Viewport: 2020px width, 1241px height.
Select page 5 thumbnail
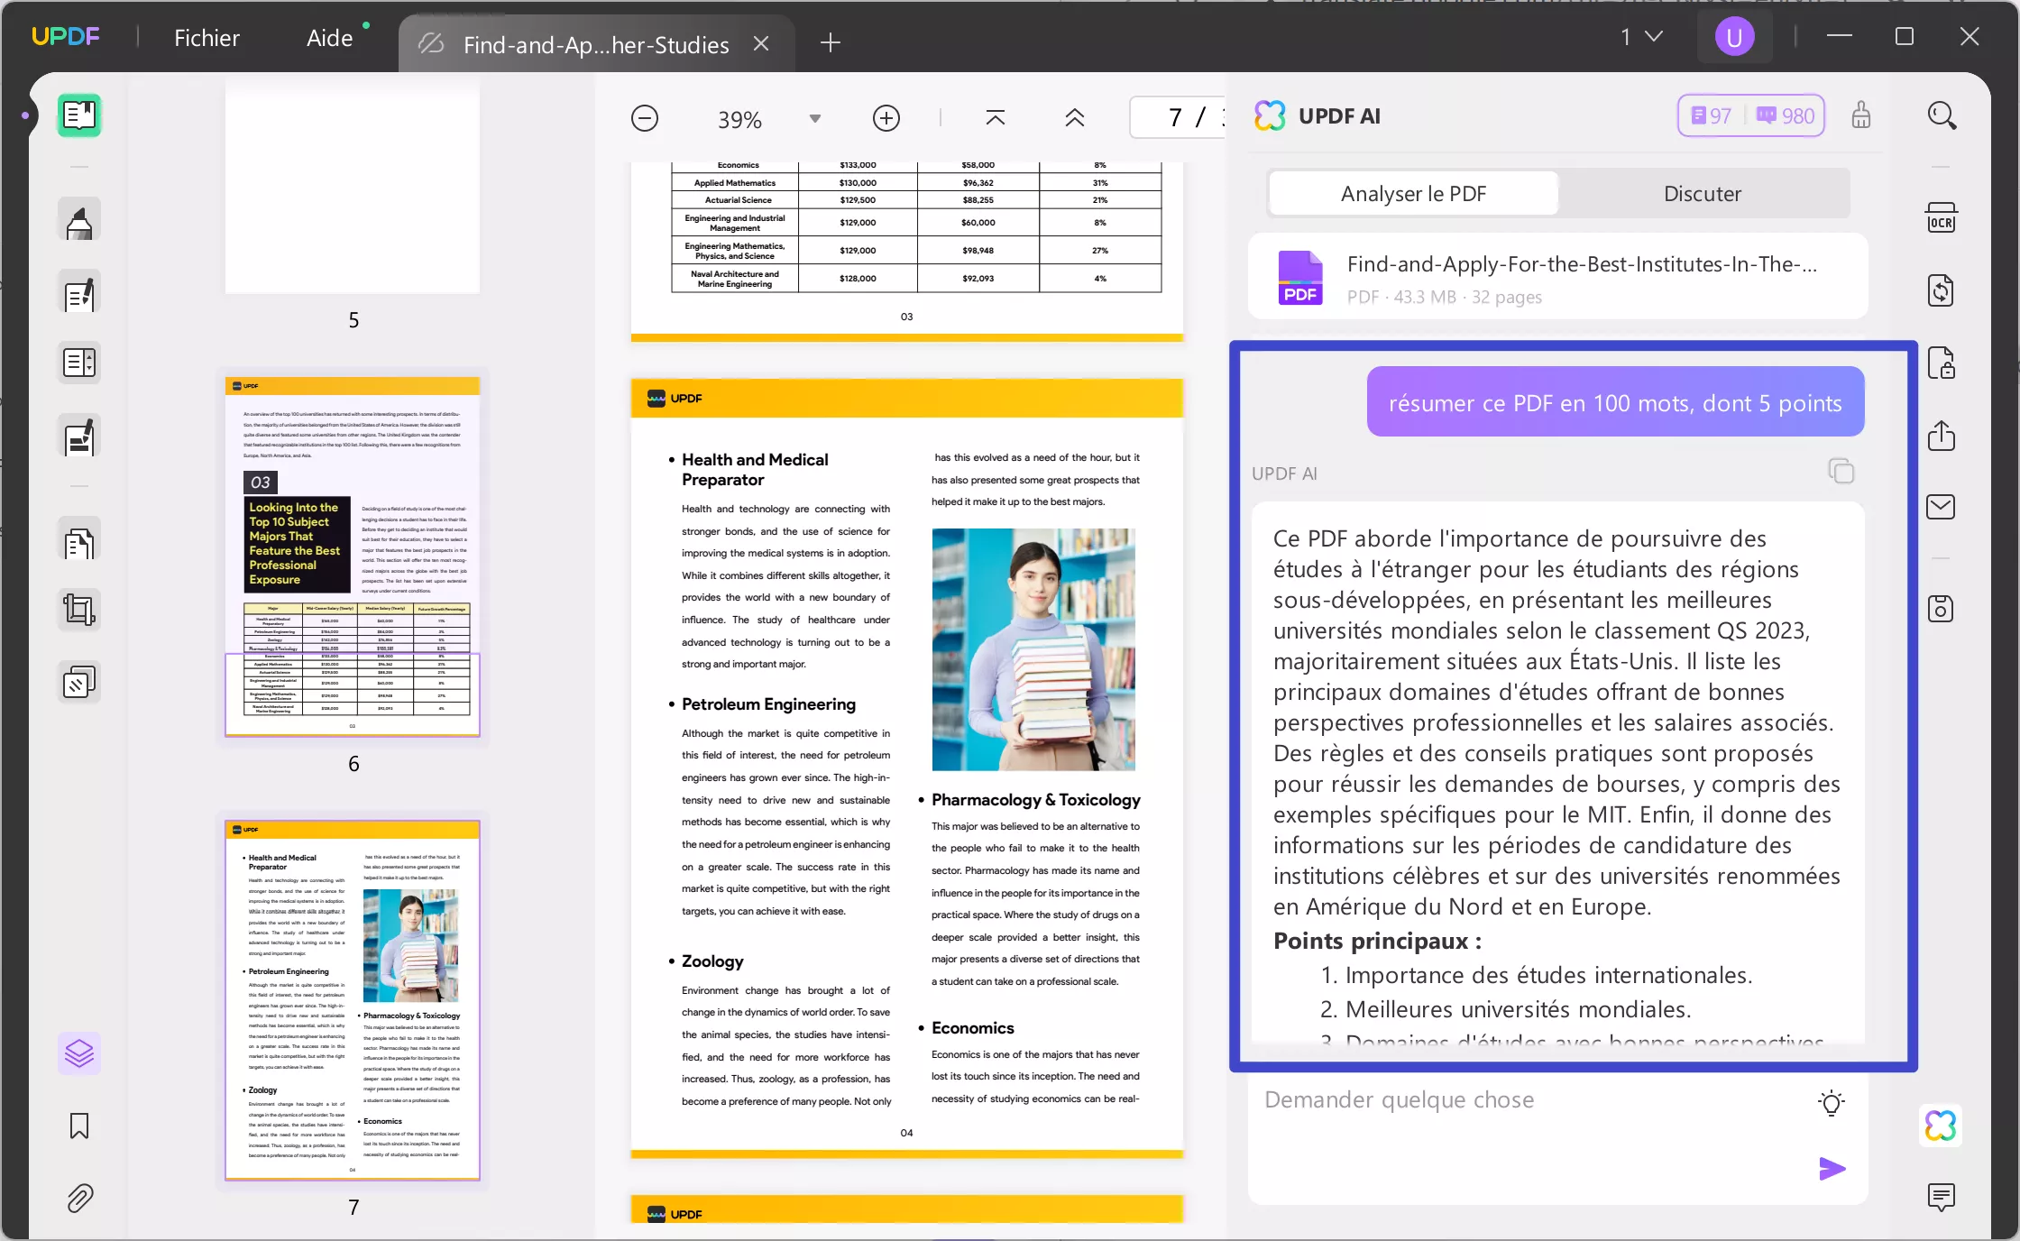click(353, 188)
